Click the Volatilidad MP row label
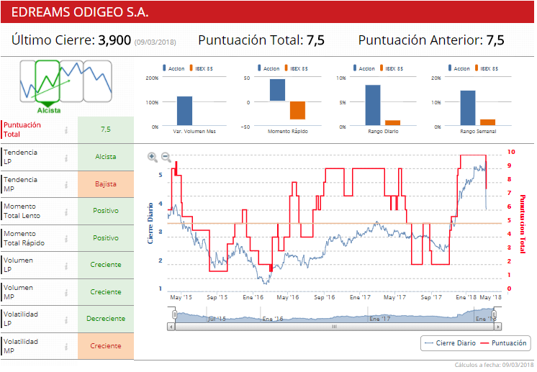The height and width of the screenshot is (372, 537). coord(21,346)
